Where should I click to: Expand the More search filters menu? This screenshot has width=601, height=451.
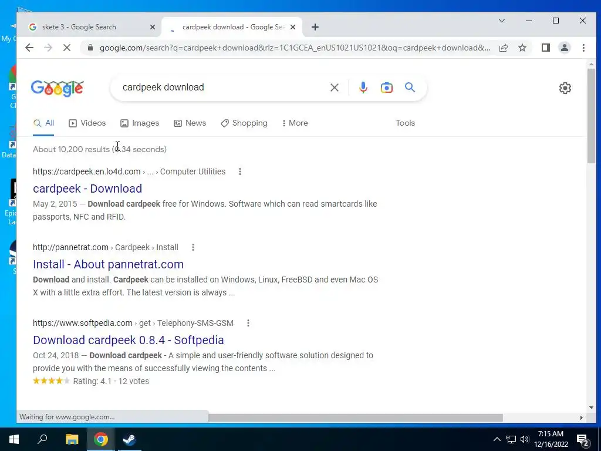(x=295, y=123)
